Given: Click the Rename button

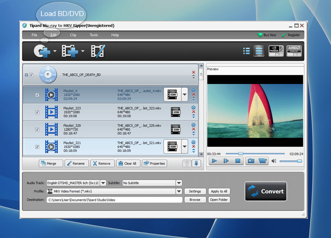Looking at the screenshot, I should [76, 163].
